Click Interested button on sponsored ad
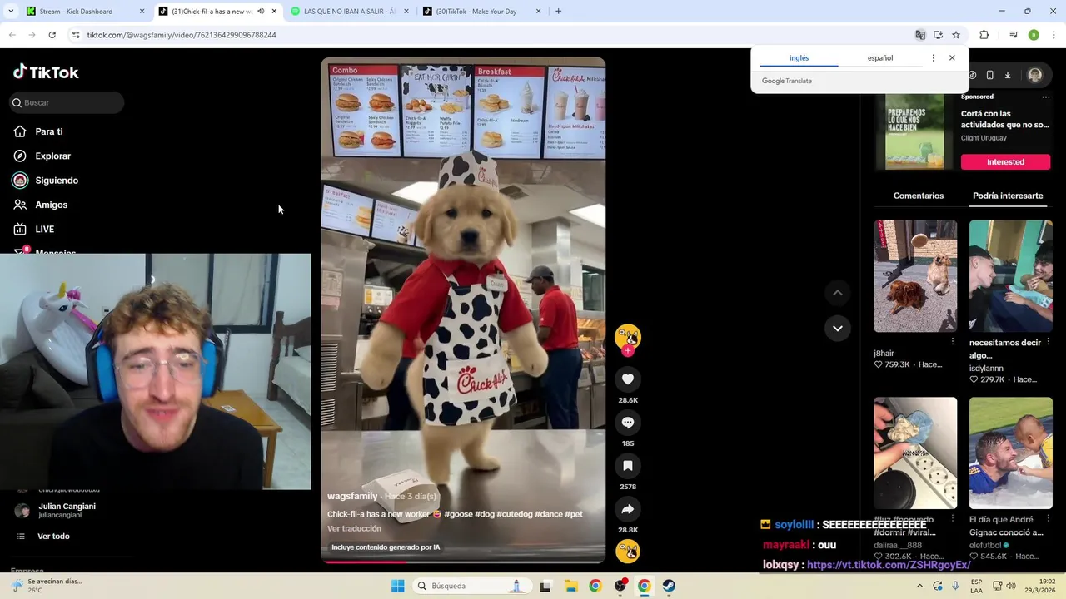 (1005, 161)
